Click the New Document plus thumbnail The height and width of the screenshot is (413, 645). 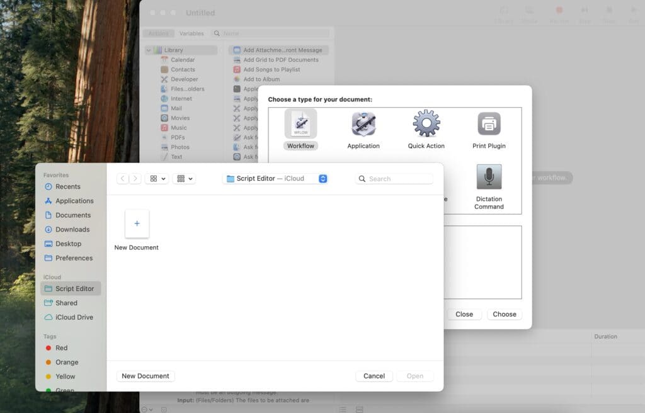(137, 223)
